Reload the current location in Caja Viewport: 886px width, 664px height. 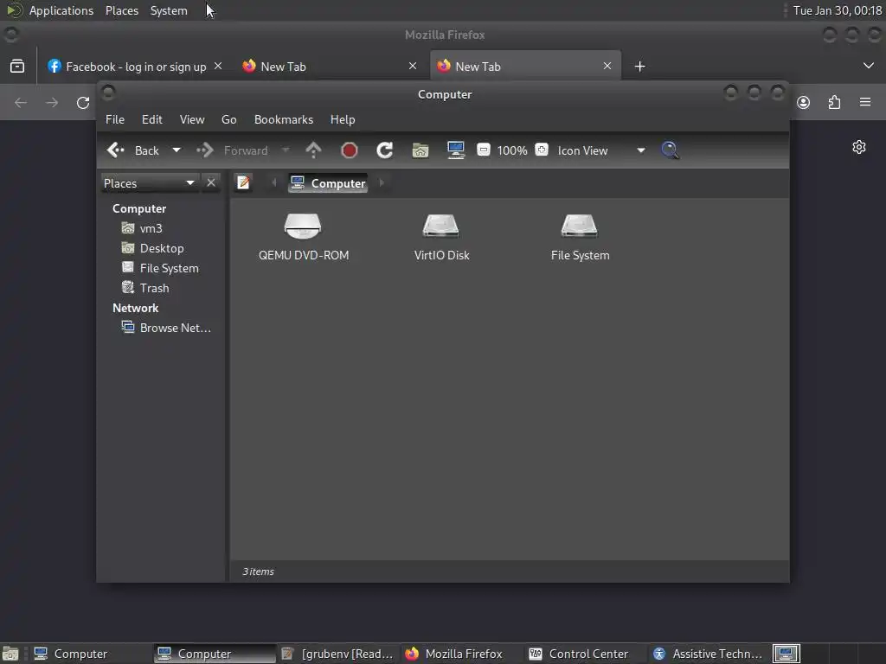pyautogui.click(x=385, y=150)
